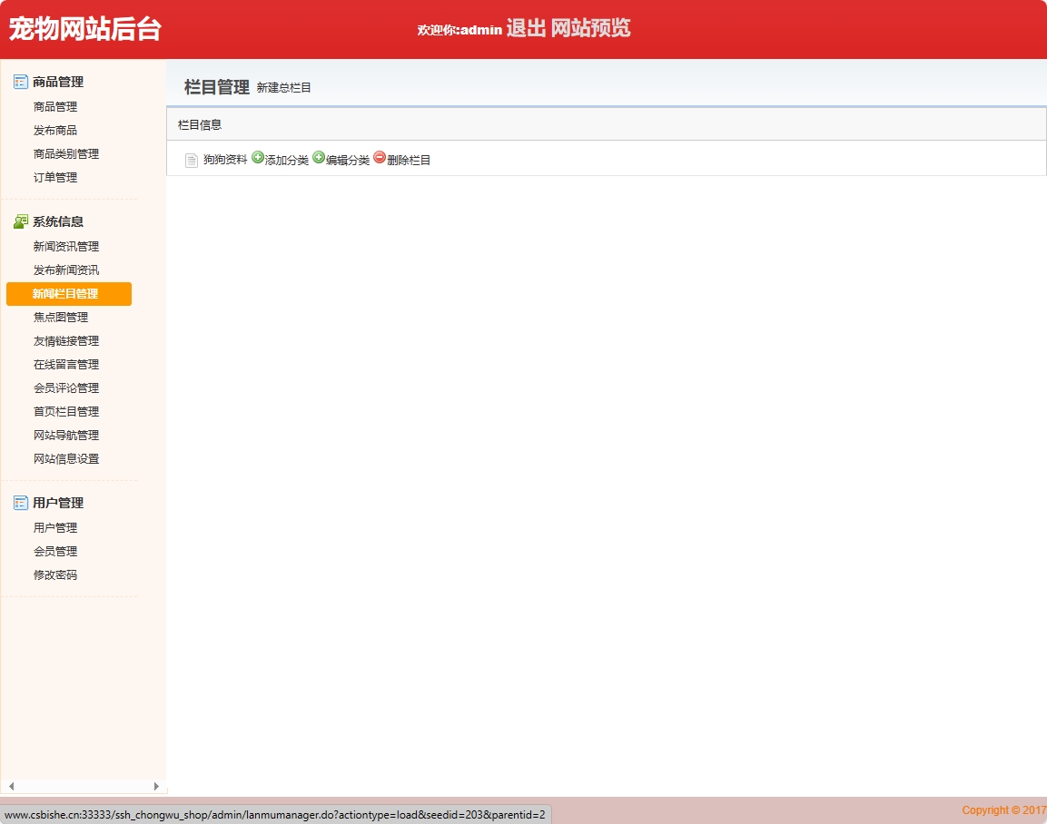Click the document icon beside 狗狗资料

click(192, 160)
